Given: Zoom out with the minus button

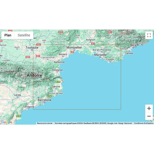Looking at the screenshot, I should 149,116.
